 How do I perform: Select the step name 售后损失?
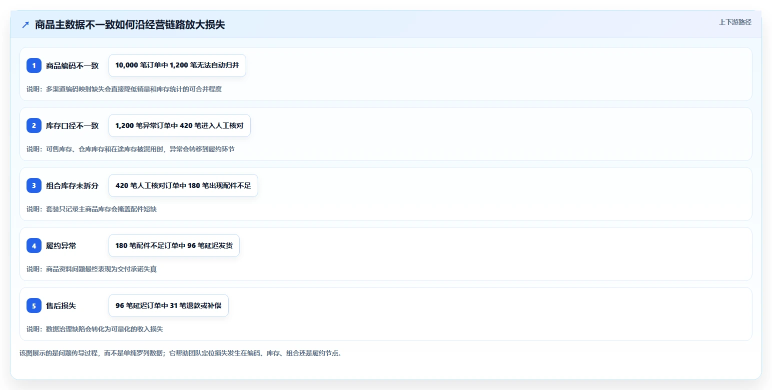click(x=61, y=305)
